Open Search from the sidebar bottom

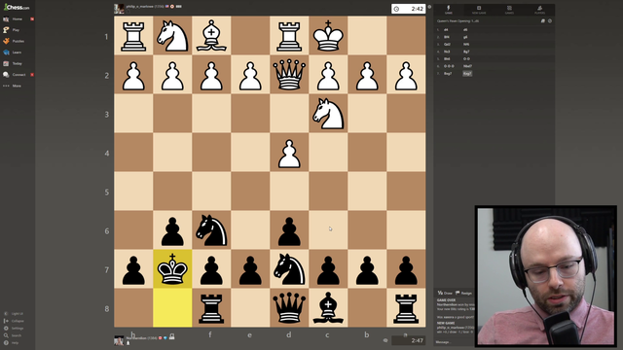13,335
